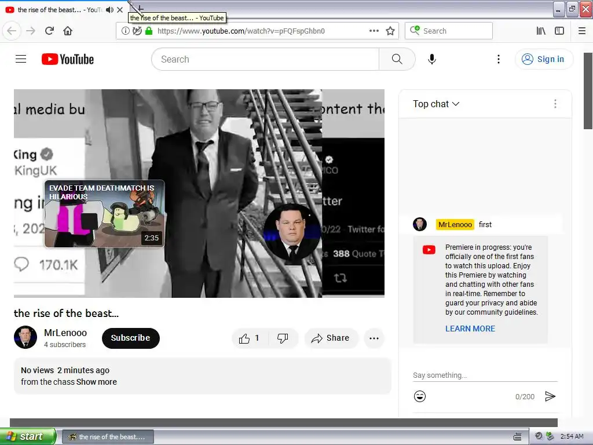This screenshot has height=445, width=593.
Task: Open the Firefox library icon
Action: coord(541,31)
